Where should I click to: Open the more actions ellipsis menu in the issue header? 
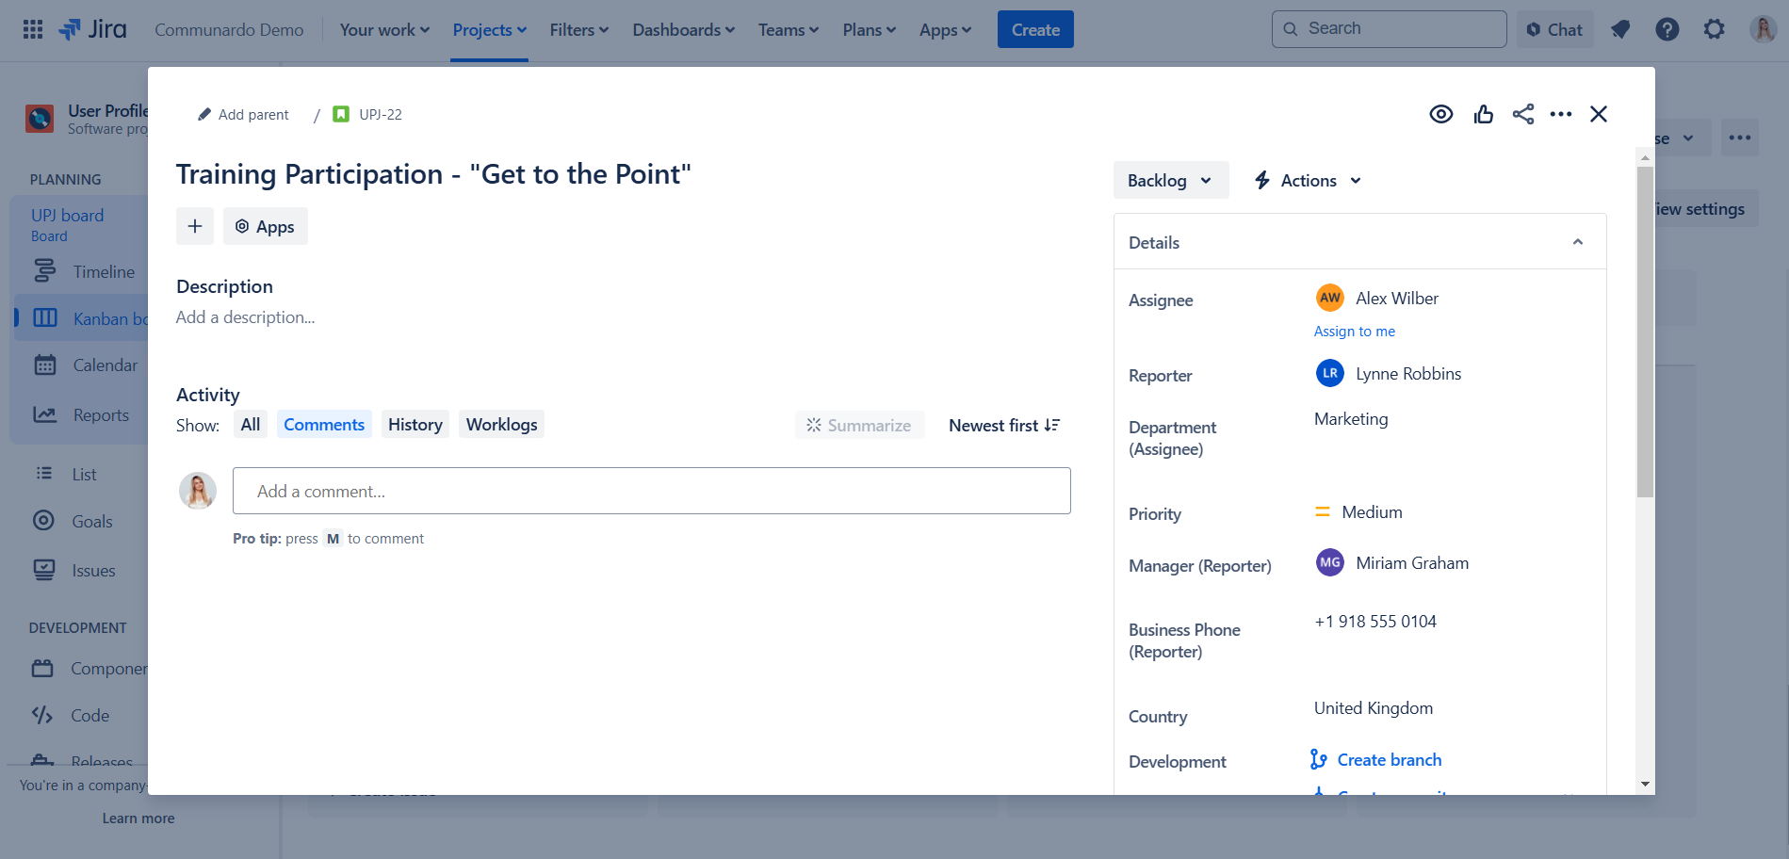(x=1560, y=114)
